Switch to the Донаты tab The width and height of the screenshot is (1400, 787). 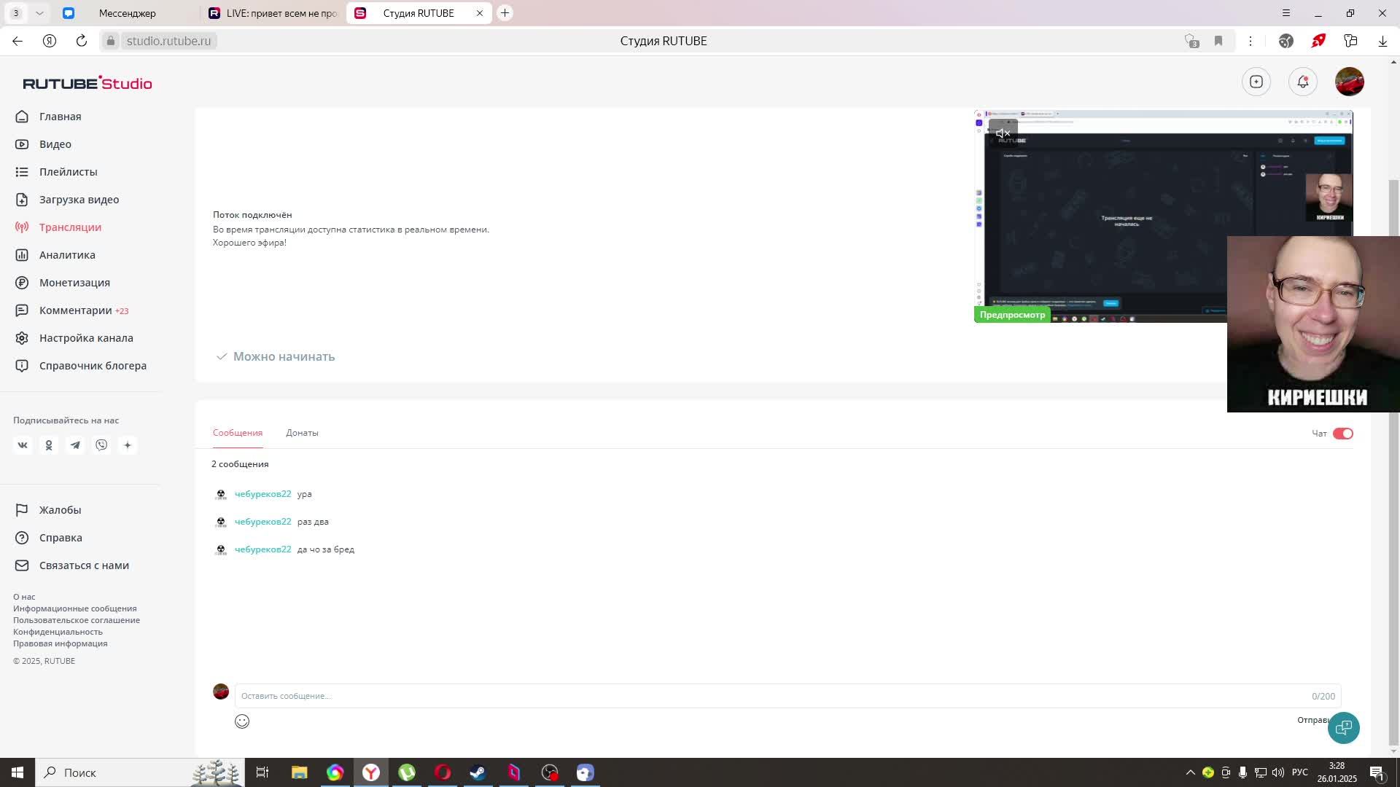point(302,433)
